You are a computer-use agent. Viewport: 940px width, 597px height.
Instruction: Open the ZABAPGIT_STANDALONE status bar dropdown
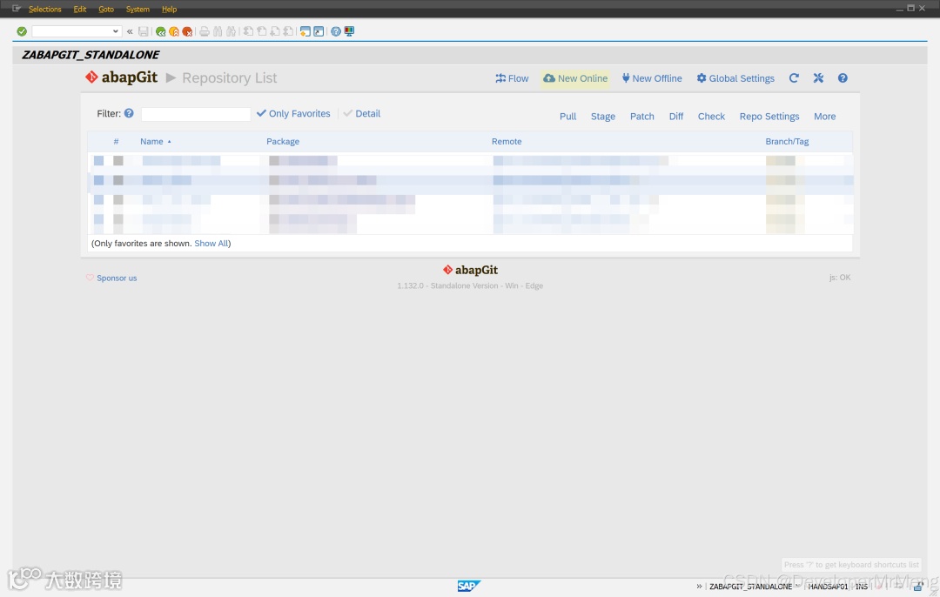[x=796, y=586]
